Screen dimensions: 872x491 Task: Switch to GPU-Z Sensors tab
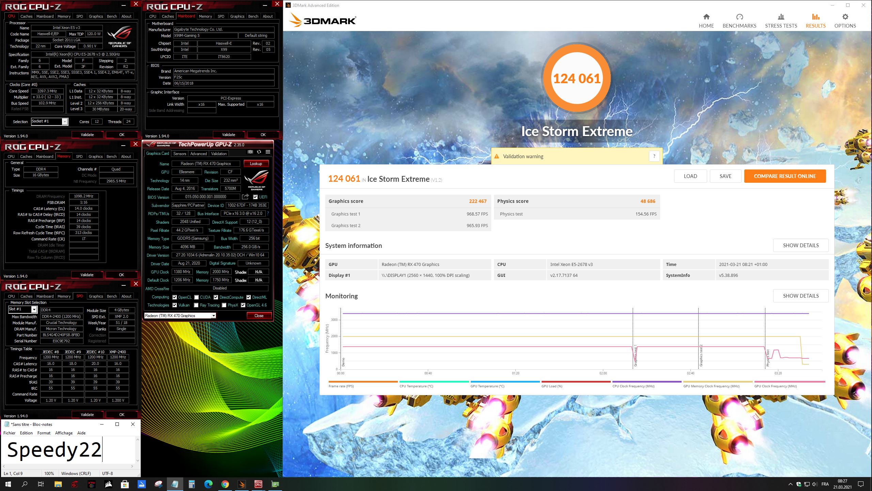click(x=180, y=153)
